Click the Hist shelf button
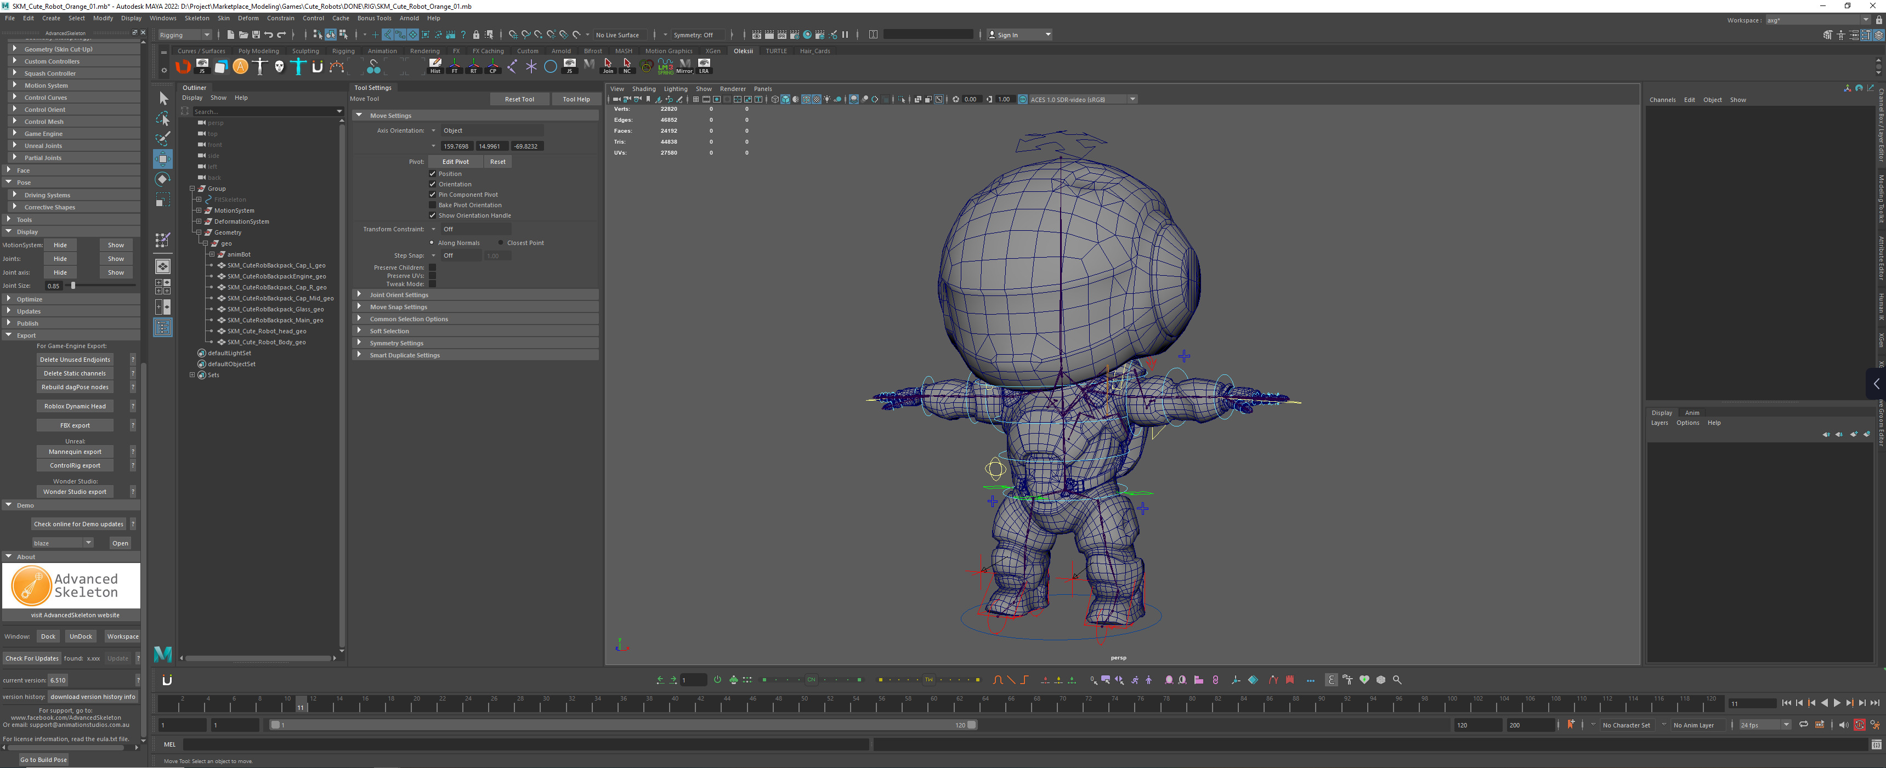1886x768 pixels. [435, 67]
